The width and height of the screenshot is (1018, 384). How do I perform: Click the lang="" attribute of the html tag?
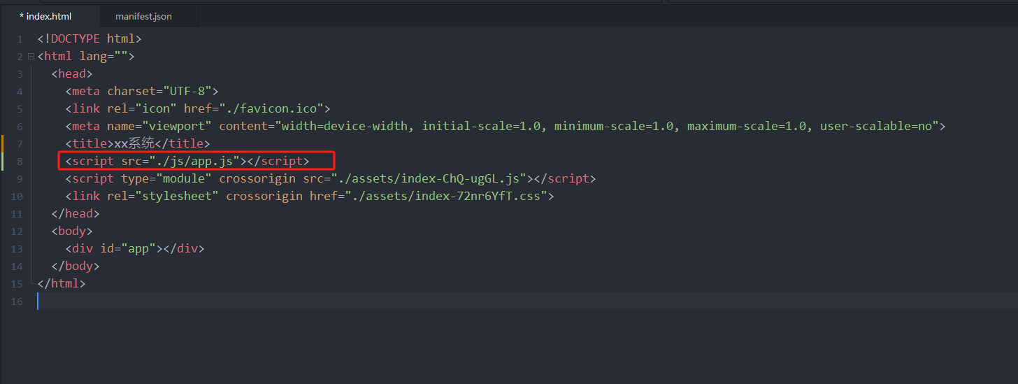click(103, 56)
